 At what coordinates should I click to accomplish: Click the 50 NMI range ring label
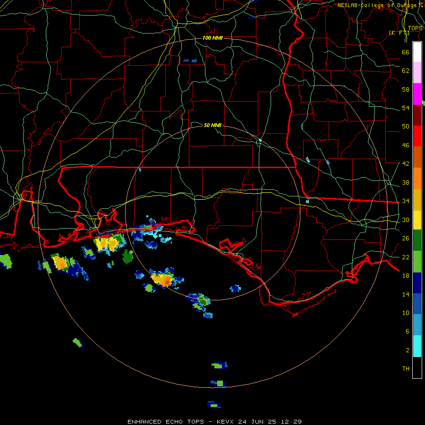tap(212, 125)
